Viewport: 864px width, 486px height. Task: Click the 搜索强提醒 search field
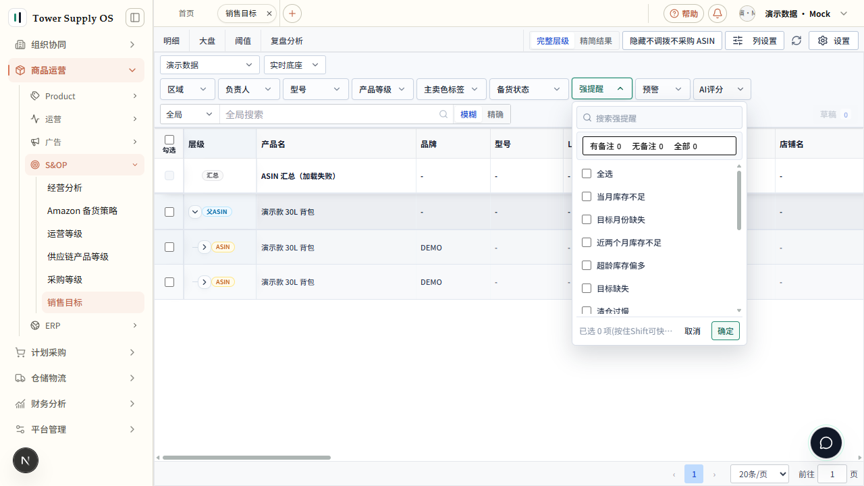659,117
